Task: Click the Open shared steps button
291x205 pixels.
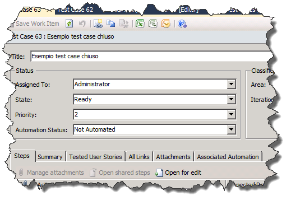Action: pos(119,173)
